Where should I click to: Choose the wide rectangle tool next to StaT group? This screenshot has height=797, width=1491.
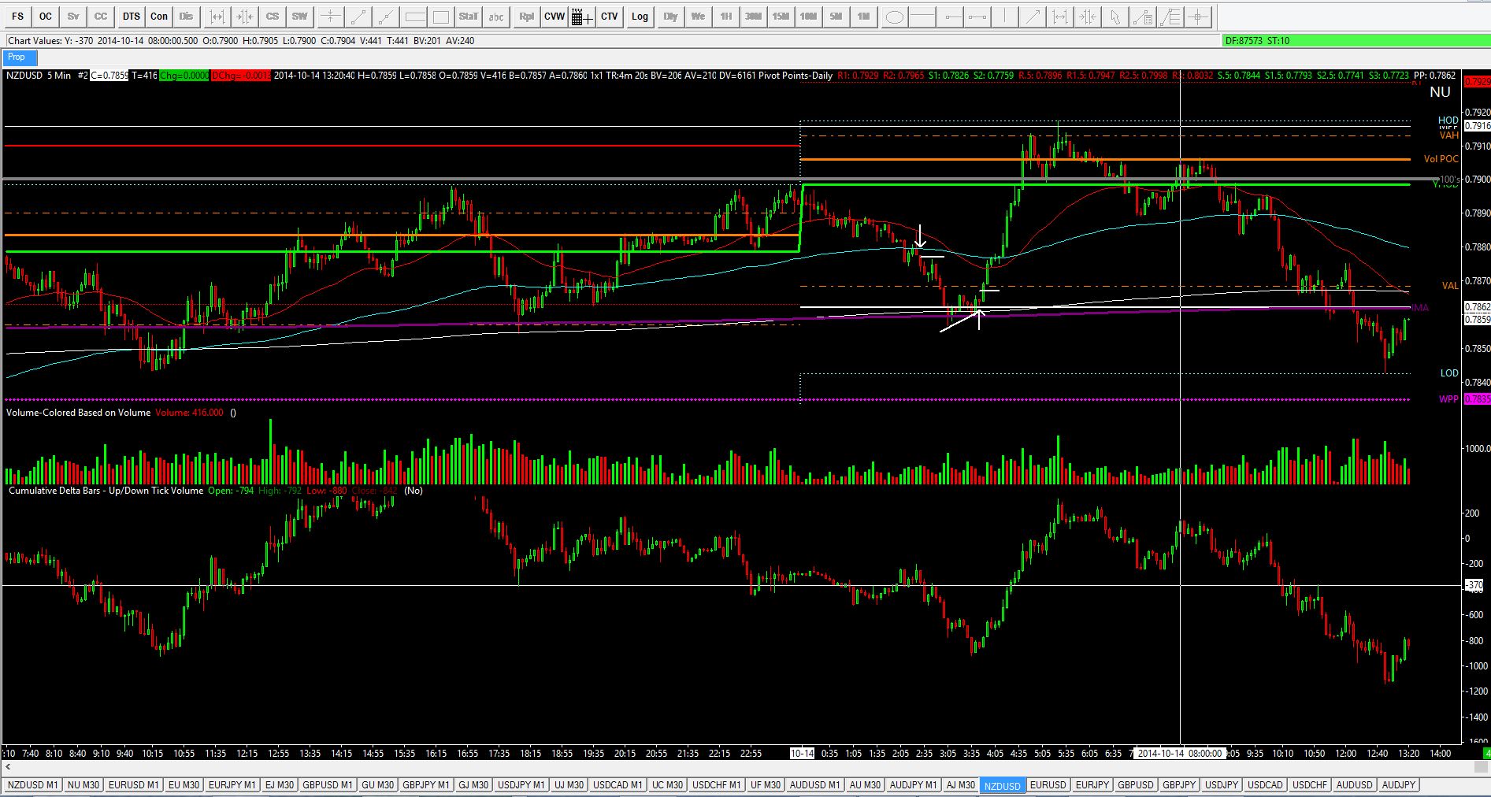[x=414, y=17]
